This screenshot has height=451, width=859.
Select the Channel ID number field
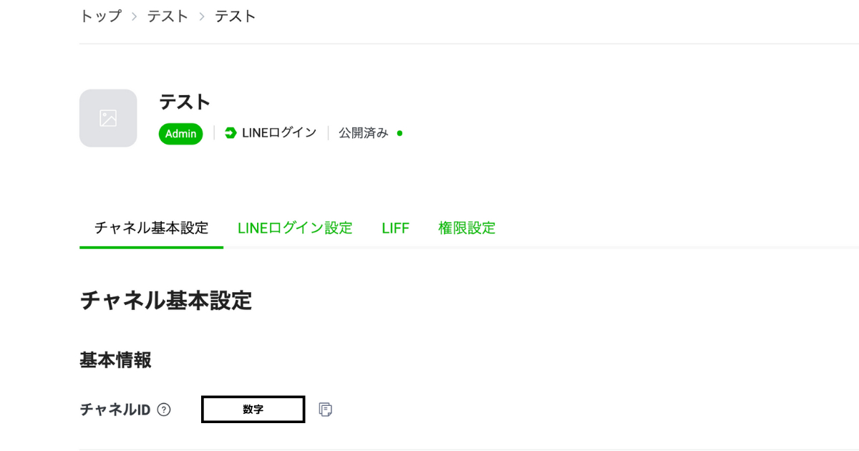coord(253,409)
